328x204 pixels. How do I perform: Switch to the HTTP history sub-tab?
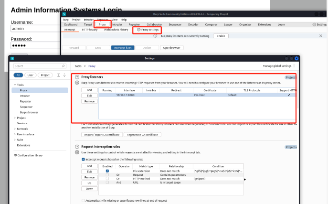(x=90, y=30)
